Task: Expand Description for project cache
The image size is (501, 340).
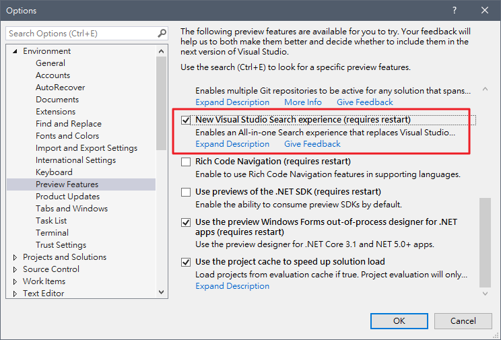Action: point(232,286)
